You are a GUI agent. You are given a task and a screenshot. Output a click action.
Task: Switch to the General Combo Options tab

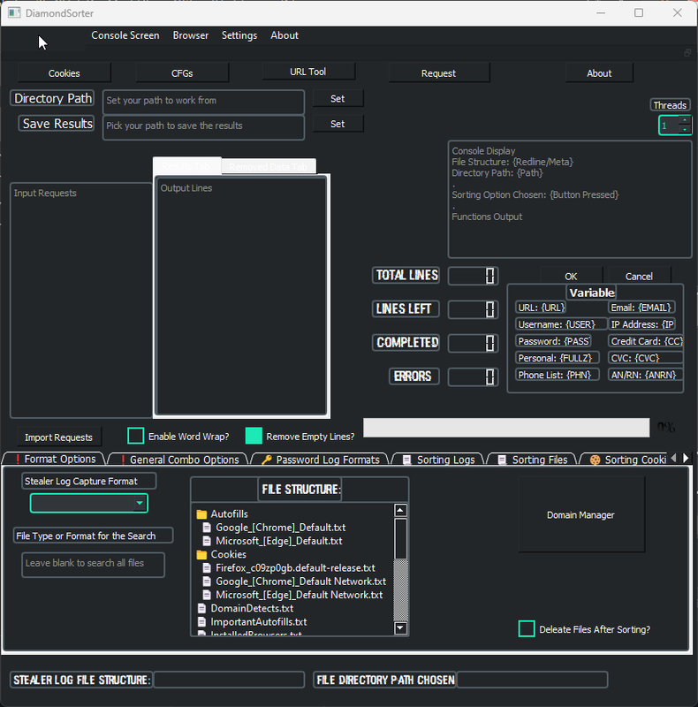point(179,460)
